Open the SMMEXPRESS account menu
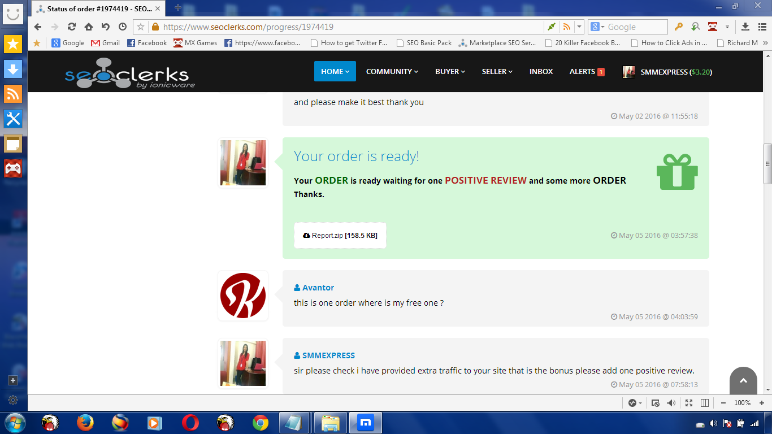The width and height of the screenshot is (772, 434). click(x=667, y=72)
